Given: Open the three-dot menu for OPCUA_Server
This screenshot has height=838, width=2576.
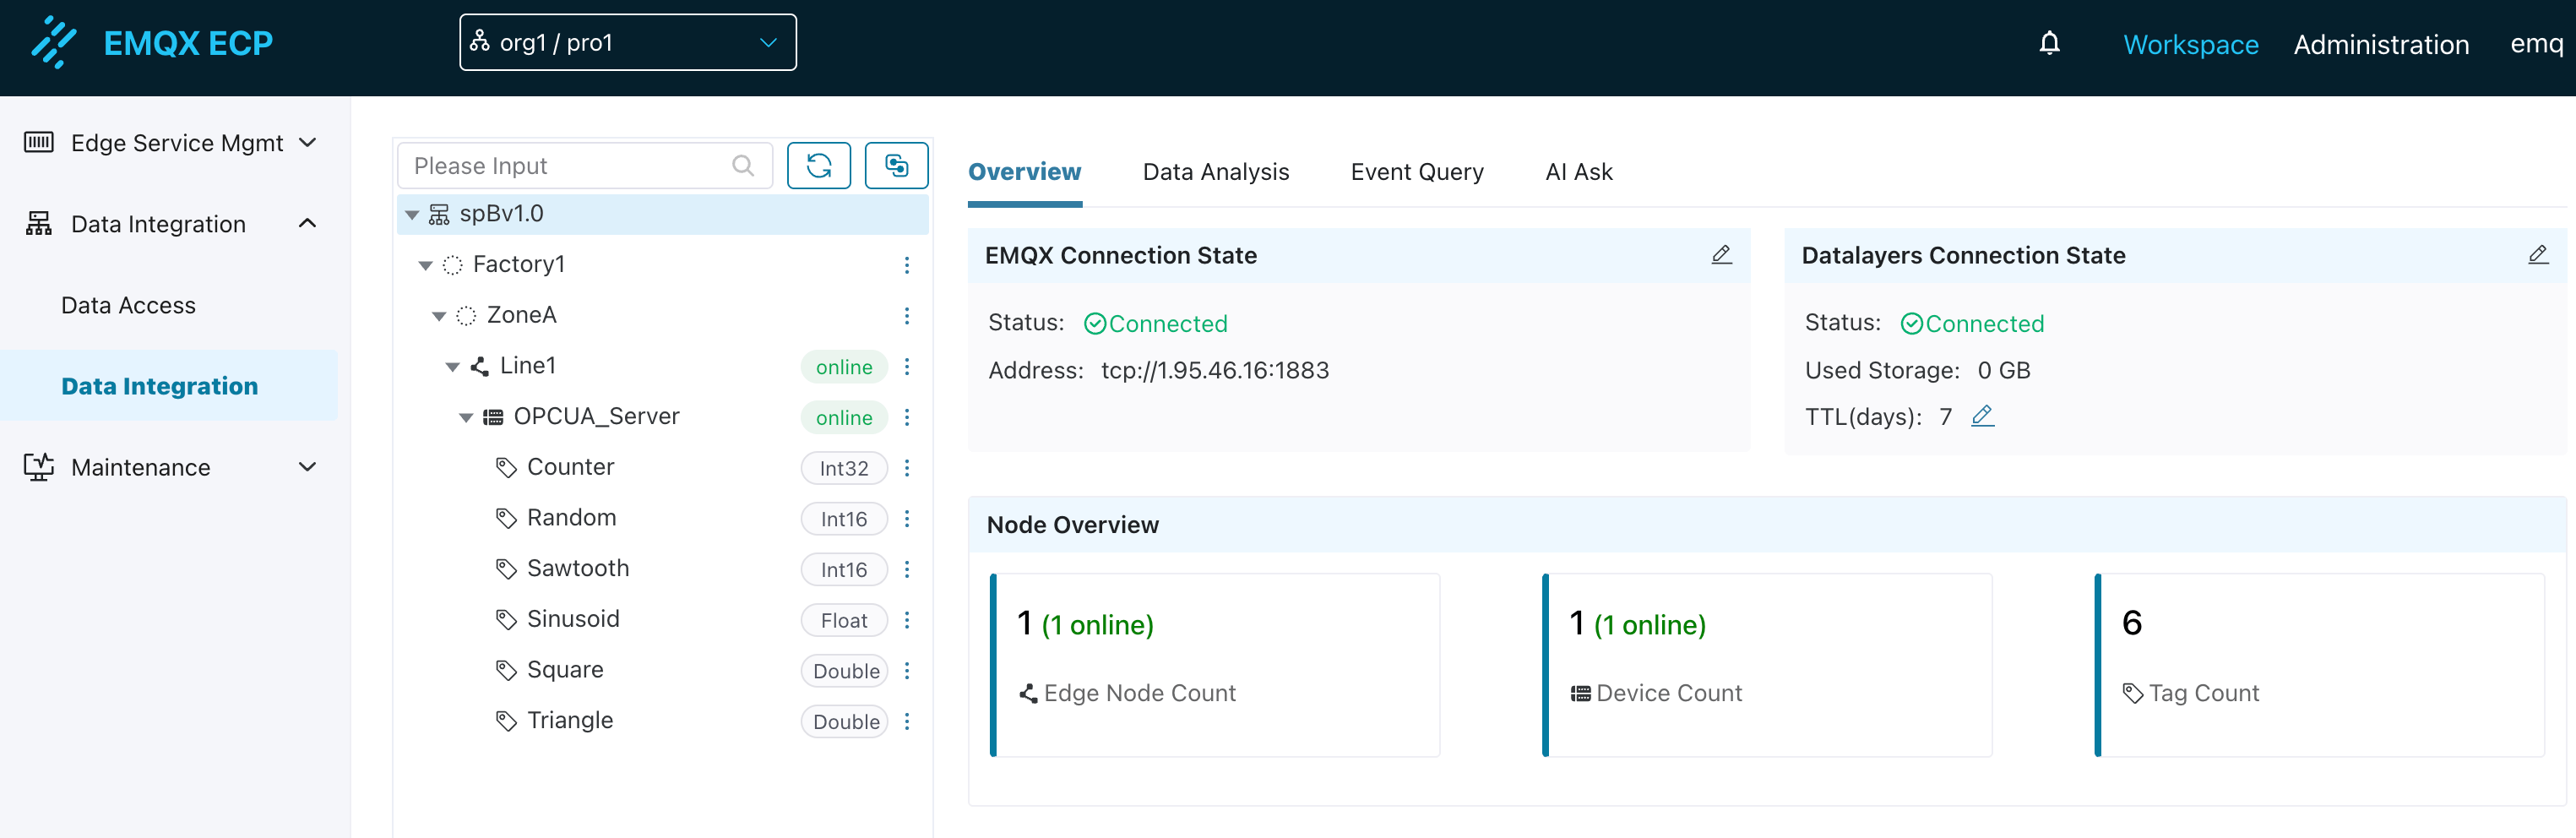Looking at the screenshot, I should (x=906, y=417).
